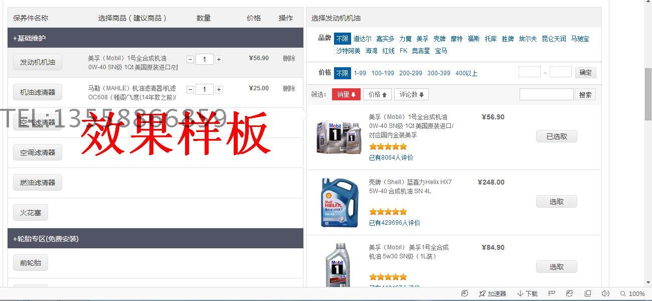
Task: Toggle browser sound speaker icon
Action: 605,293
